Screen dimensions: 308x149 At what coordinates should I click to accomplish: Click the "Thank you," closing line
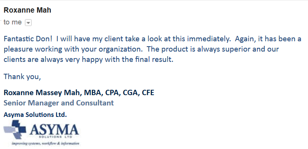[x=22, y=76]
